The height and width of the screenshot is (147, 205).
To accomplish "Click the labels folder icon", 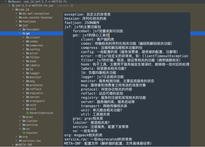I will [28, 65].
